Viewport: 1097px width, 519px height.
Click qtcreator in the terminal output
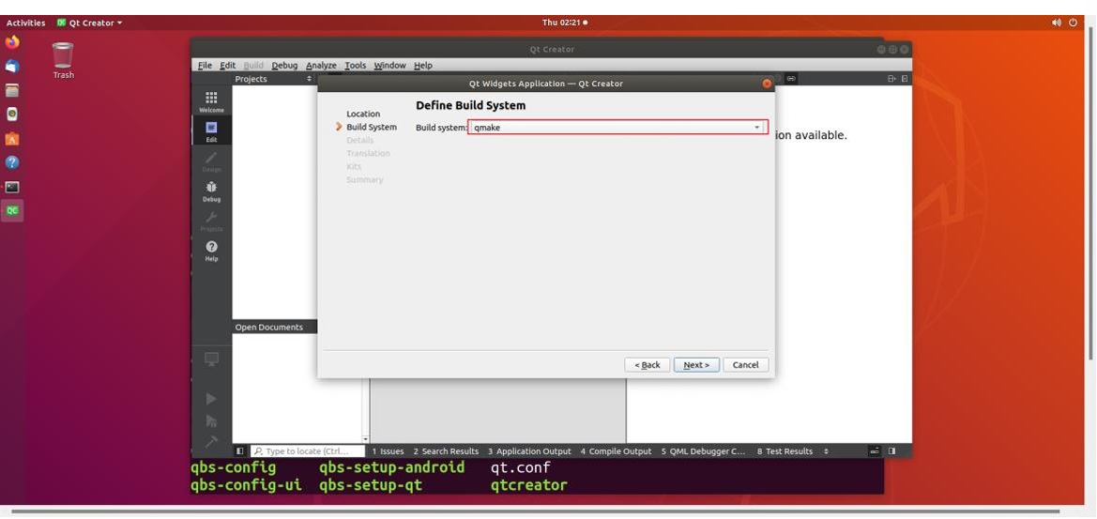[529, 485]
